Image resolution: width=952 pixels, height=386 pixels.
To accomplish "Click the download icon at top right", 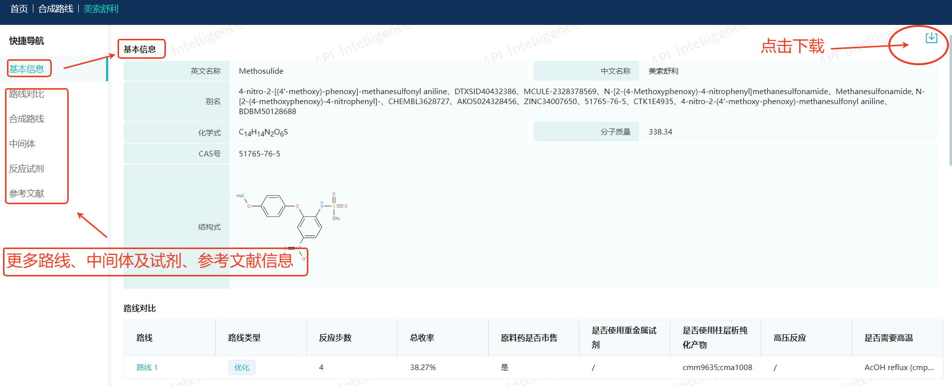I will [x=931, y=38].
